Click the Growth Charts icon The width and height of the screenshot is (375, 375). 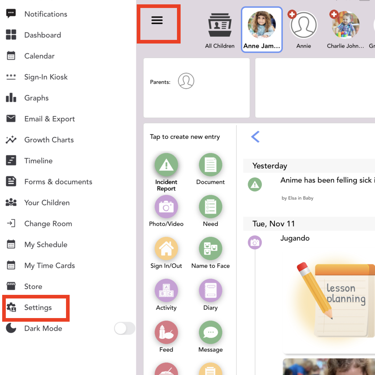[x=11, y=140]
